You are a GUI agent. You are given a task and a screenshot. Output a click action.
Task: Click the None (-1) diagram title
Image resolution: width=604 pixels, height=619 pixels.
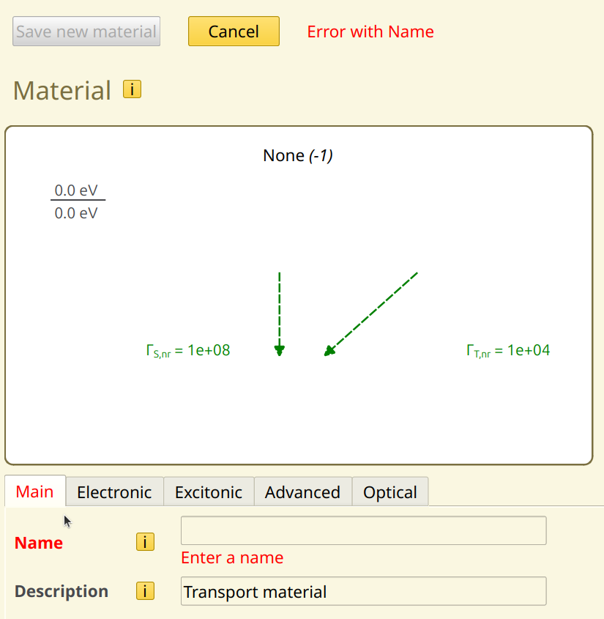[297, 155]
